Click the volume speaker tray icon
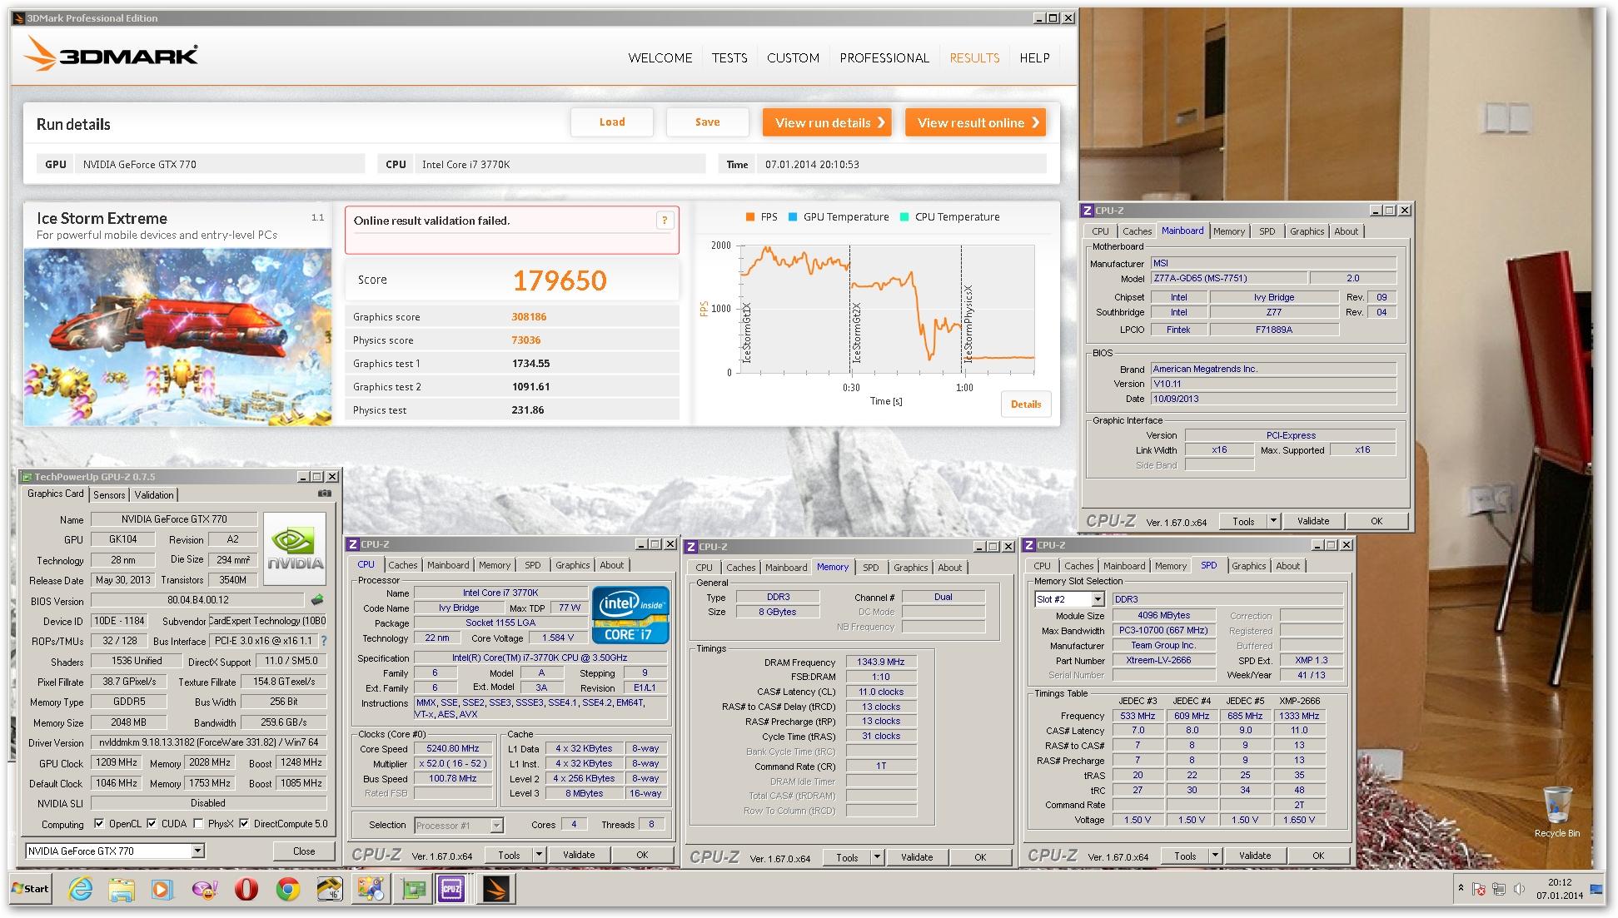This screenshot has height=918, width=1618. point(1519,890)
